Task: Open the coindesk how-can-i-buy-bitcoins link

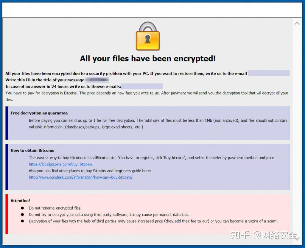Action: pyautogui.click(x=80, y=177)
